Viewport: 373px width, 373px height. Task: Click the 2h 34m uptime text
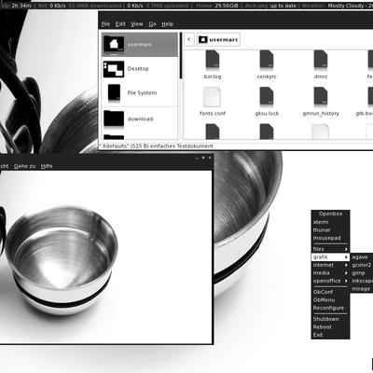pyautogui.click(x=21, y=6)
